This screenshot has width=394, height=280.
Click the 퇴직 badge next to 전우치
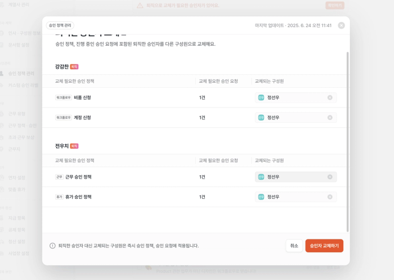pyautogui.click(x=74, y=146)
